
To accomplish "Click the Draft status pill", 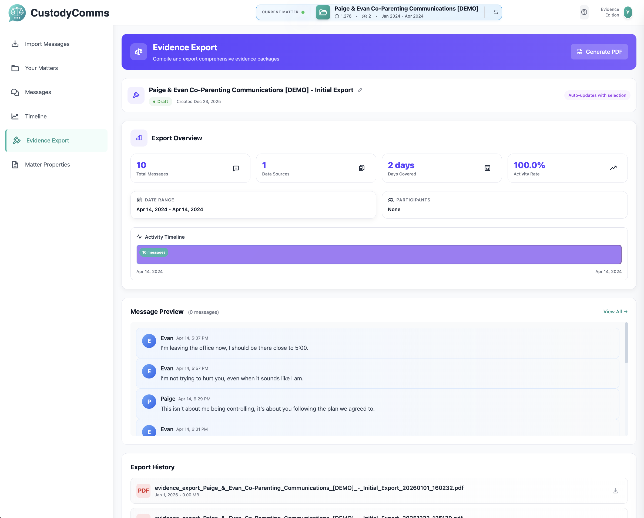I will [x=160, y=101].
